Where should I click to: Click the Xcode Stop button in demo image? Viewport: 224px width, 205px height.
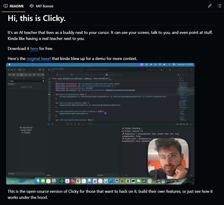point(40,70)
